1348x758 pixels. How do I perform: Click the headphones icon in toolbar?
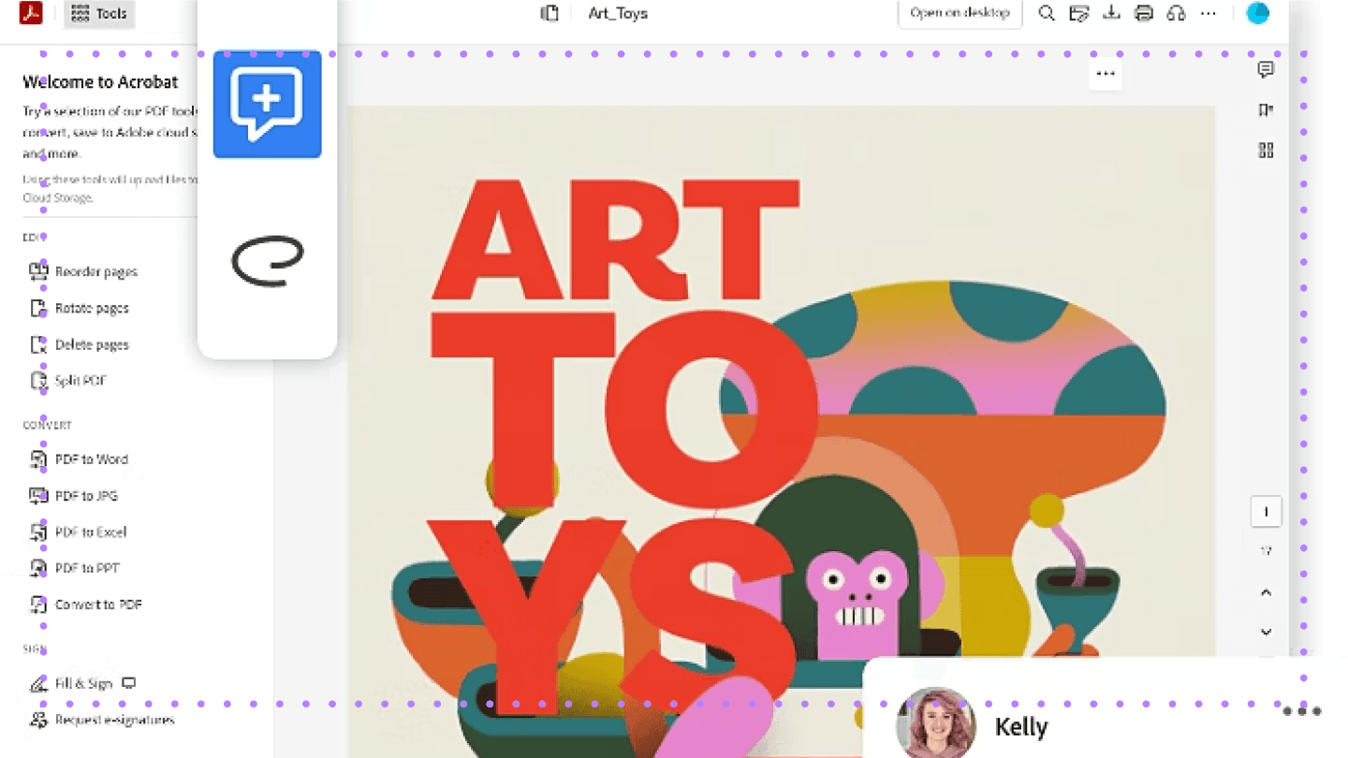[1176, 13]
